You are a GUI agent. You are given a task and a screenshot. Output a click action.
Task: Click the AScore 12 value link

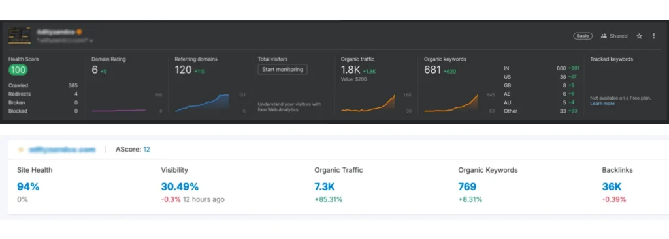[x=147, y=149]
